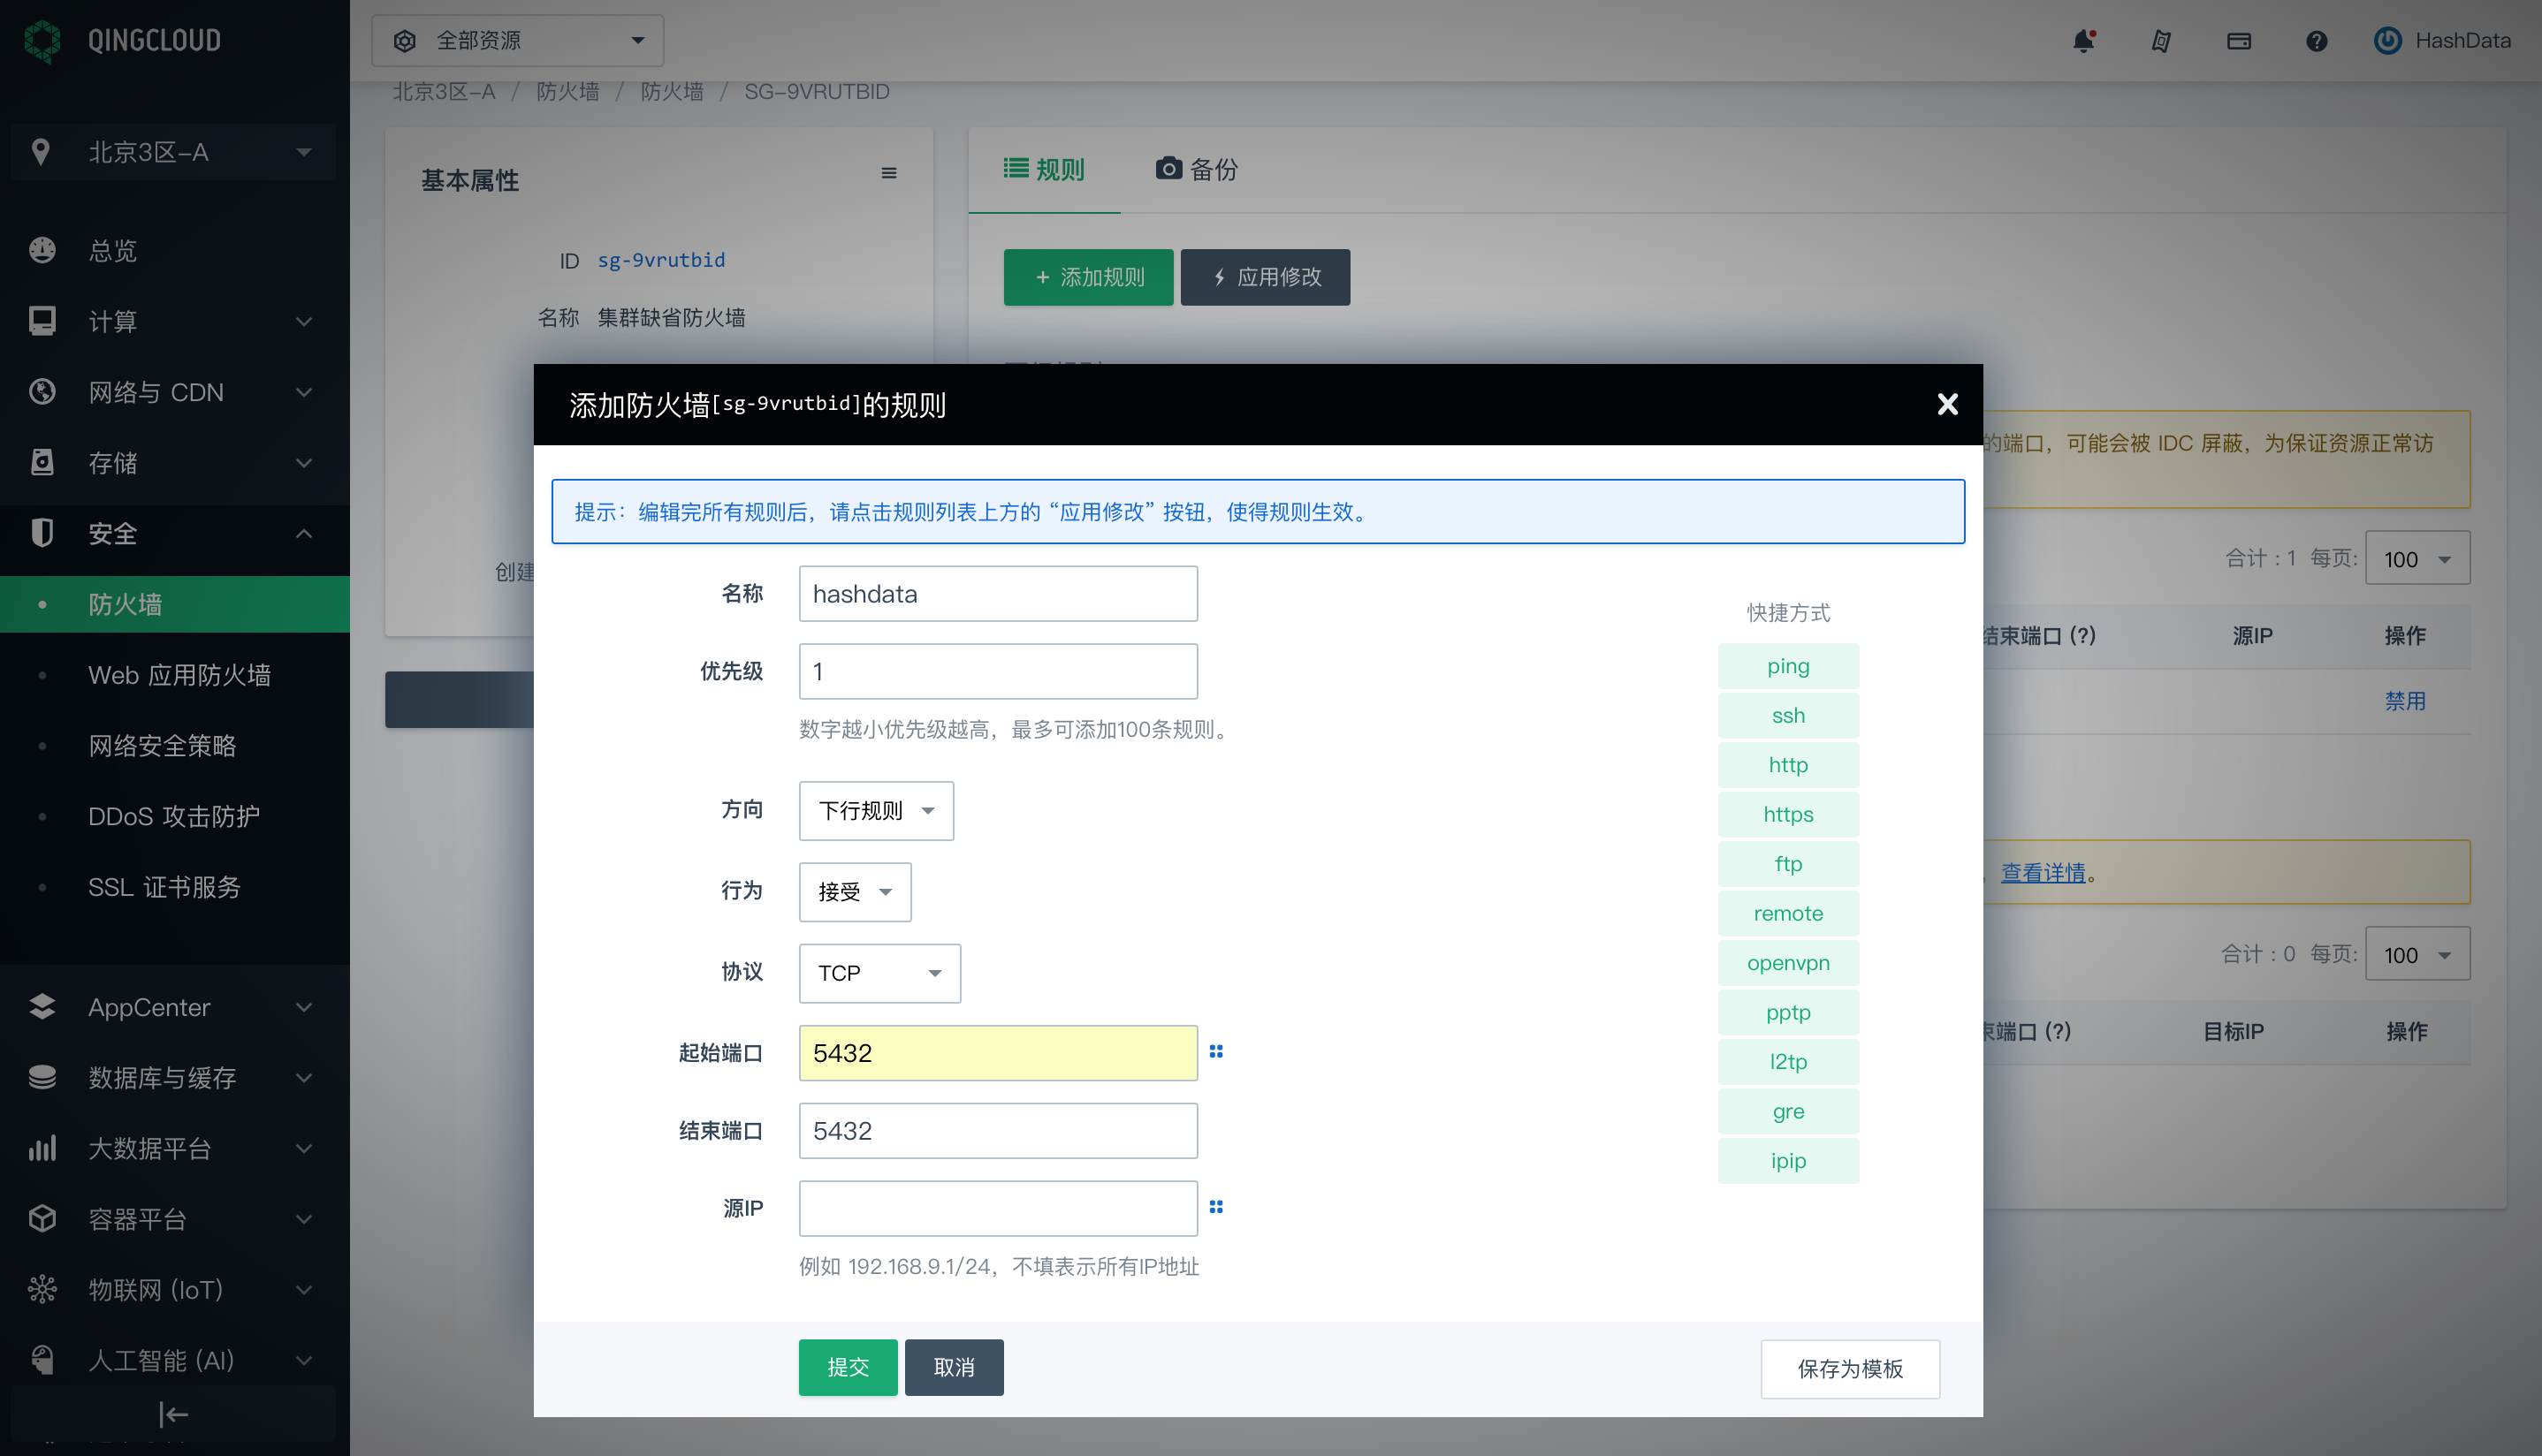Click the 计算 monitor icon
Viewport: 2542px width, 1456px height.
pyautogui.click(x=42, y=321)
